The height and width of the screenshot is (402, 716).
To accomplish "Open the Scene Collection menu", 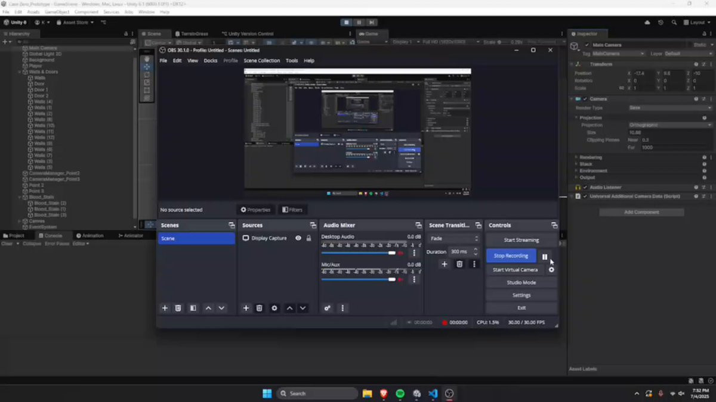I will coord(261,61).
